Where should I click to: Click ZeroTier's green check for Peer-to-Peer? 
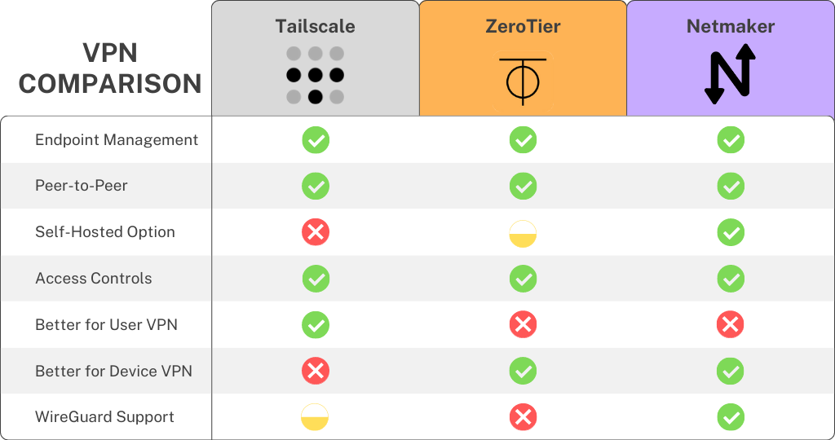tap(523, 186)
